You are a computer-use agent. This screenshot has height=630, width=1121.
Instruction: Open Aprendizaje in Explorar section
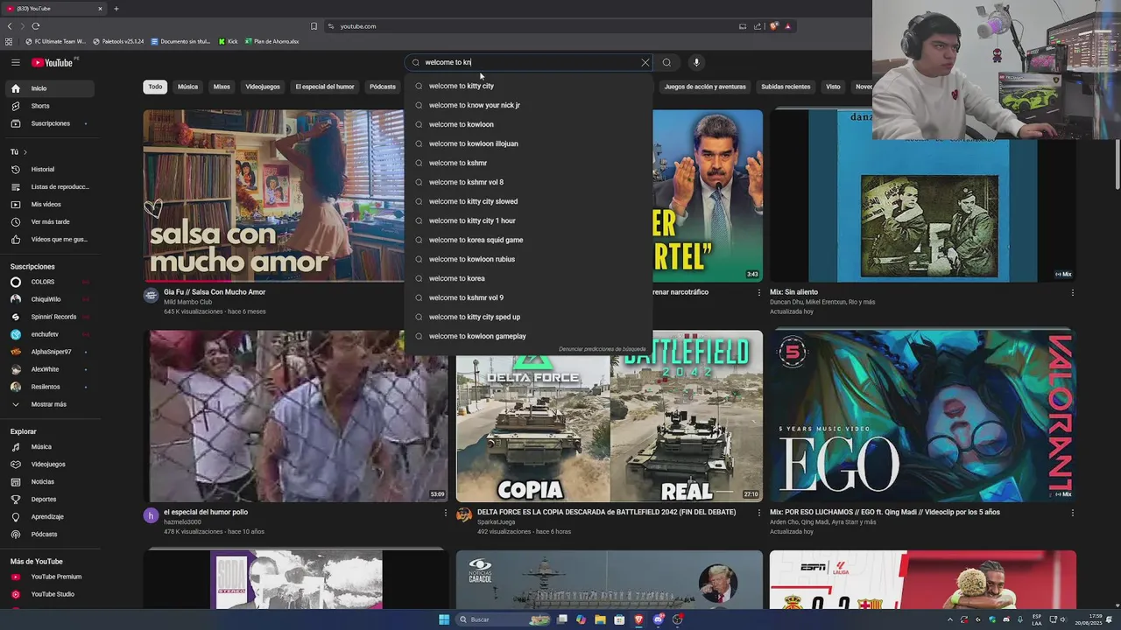coord(50,517)
